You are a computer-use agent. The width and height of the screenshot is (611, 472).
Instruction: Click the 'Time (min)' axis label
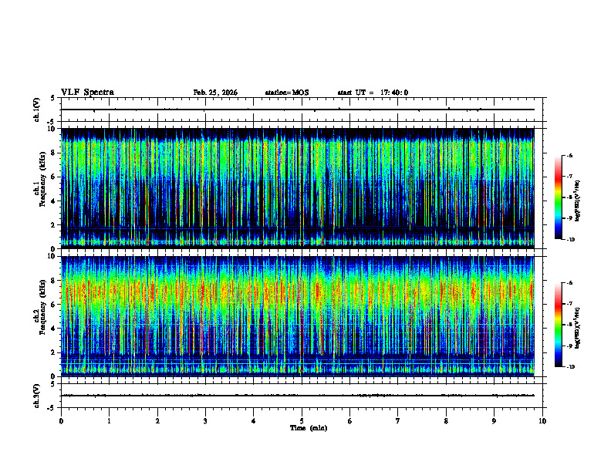[309, 428]
